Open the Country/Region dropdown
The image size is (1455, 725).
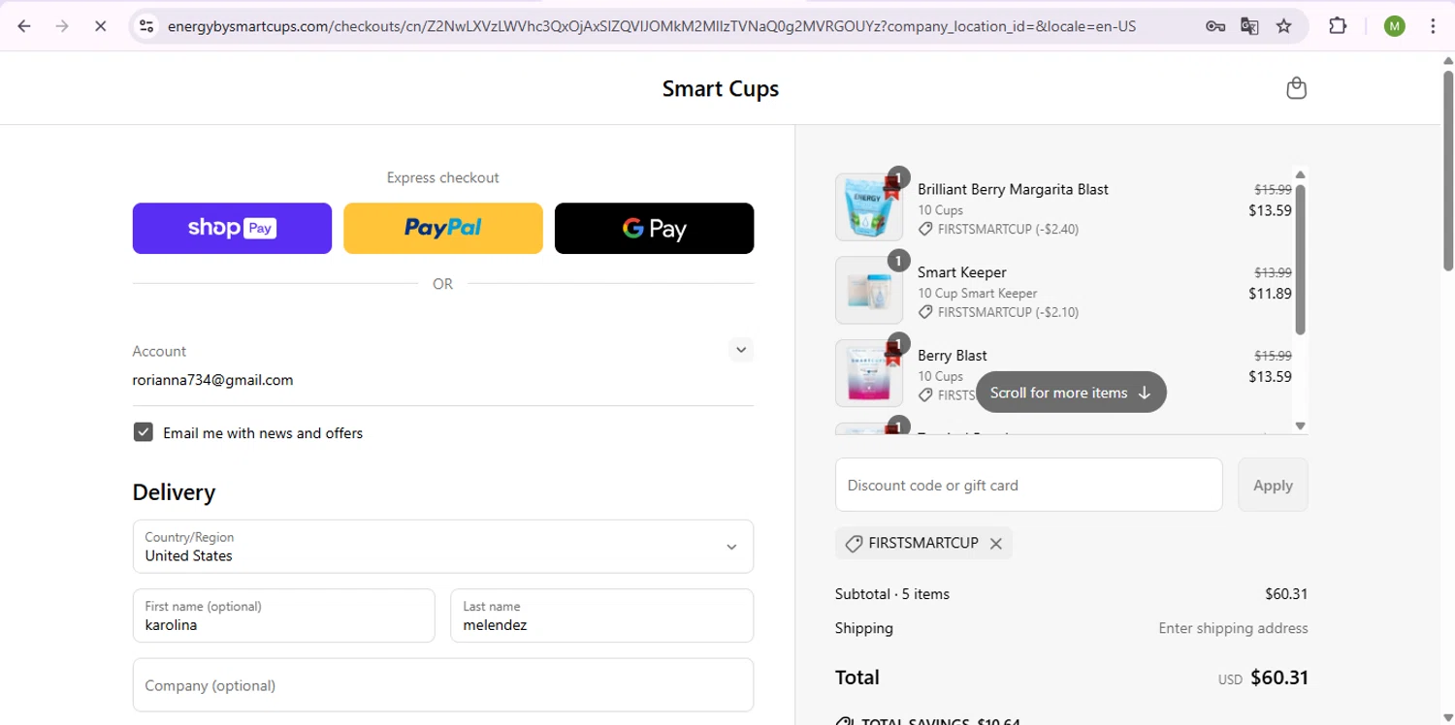pyautogui.click(x=443, y=547)
